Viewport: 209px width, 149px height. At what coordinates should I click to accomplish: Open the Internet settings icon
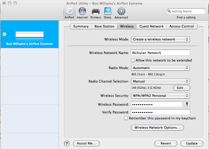pyautogui.click(x=82, y=13)
